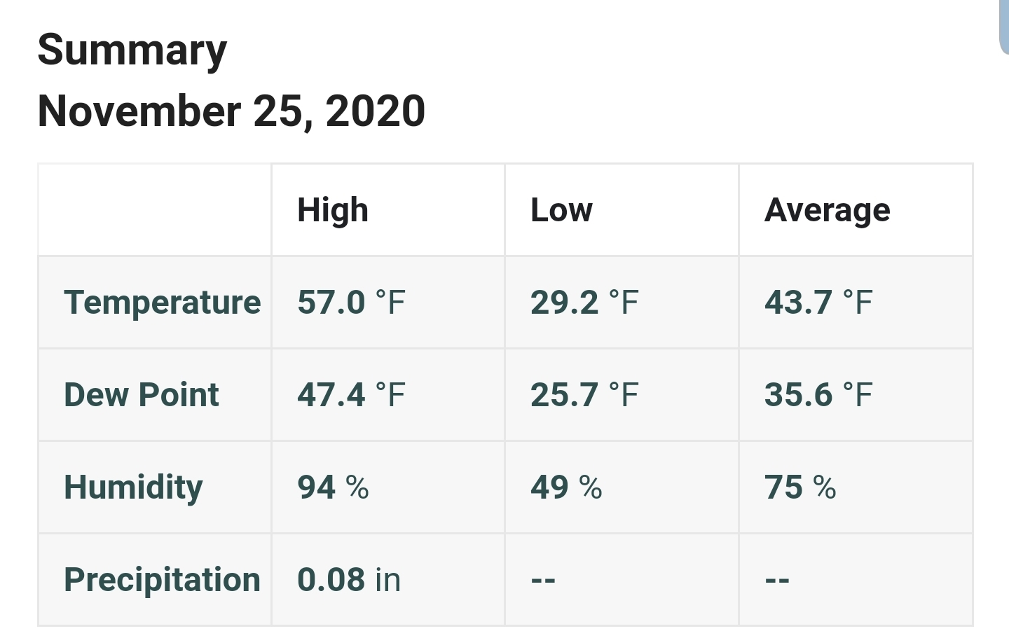
Task: Grab the scrollbar handle at top right
Action: pyautogui.click(x=1004, y=27)
